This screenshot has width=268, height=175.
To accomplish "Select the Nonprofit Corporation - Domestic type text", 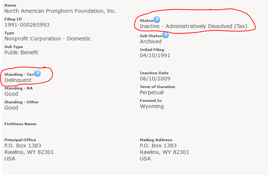I will (47, 39).
